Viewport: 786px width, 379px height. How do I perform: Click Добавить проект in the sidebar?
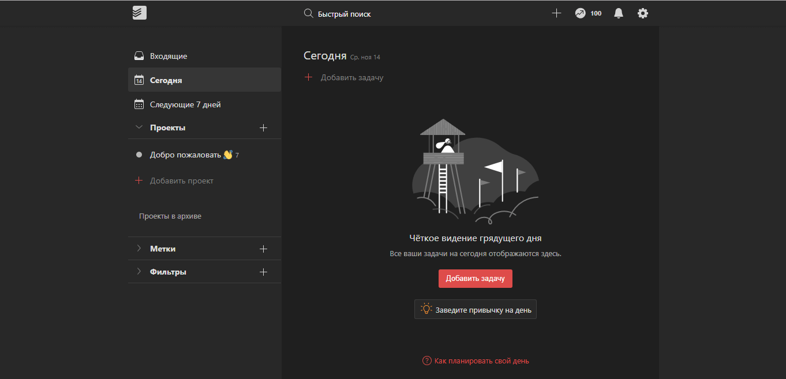[x=181, y=181]
